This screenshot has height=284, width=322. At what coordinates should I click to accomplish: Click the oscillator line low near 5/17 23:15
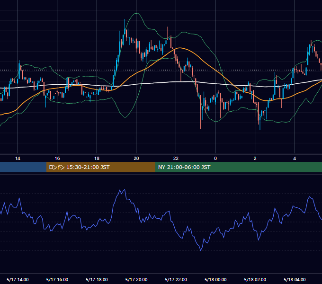pyautogui.click(x=201, y=250)
